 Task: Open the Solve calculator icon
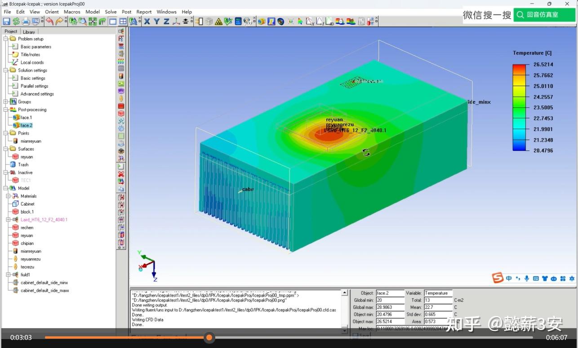[x=239, y=21]
